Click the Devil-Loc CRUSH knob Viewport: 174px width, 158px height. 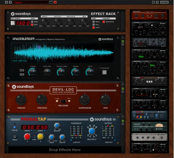(x=21, y=100)
